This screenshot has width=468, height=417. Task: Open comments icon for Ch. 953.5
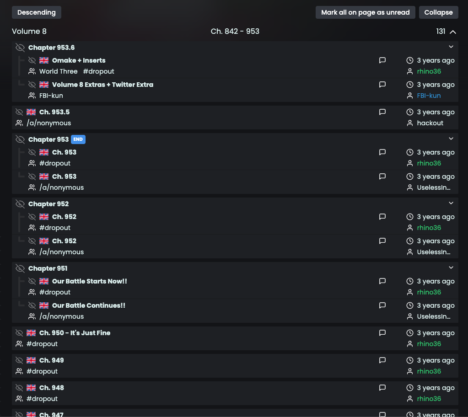tap(382, 112)
